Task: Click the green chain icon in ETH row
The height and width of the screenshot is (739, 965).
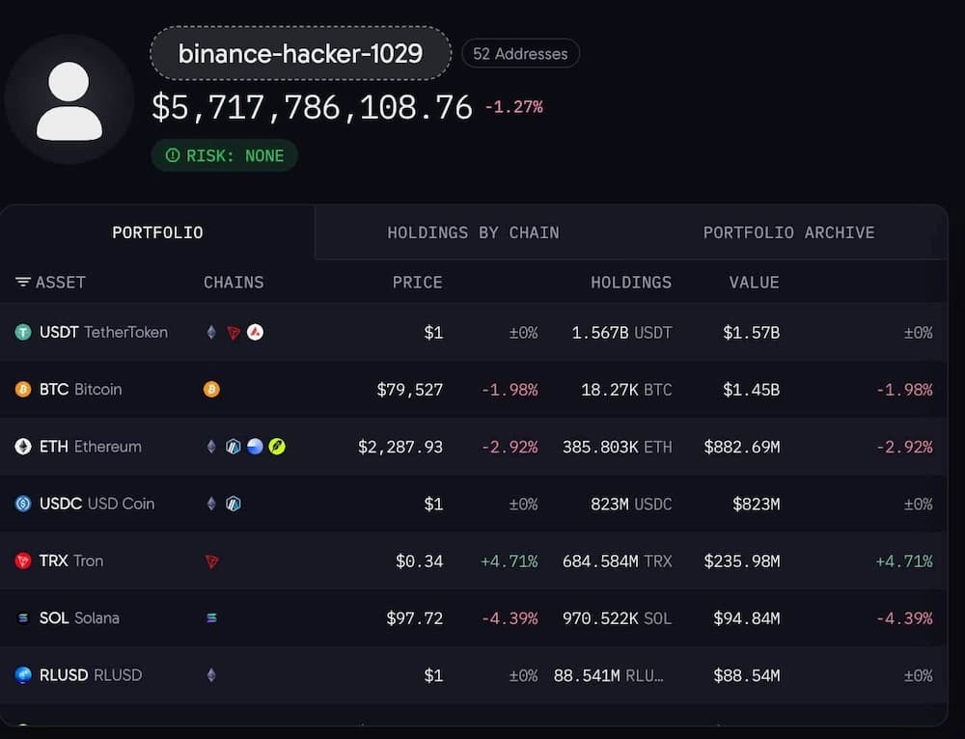Action: pyautogui.click(x=277, y=447)
